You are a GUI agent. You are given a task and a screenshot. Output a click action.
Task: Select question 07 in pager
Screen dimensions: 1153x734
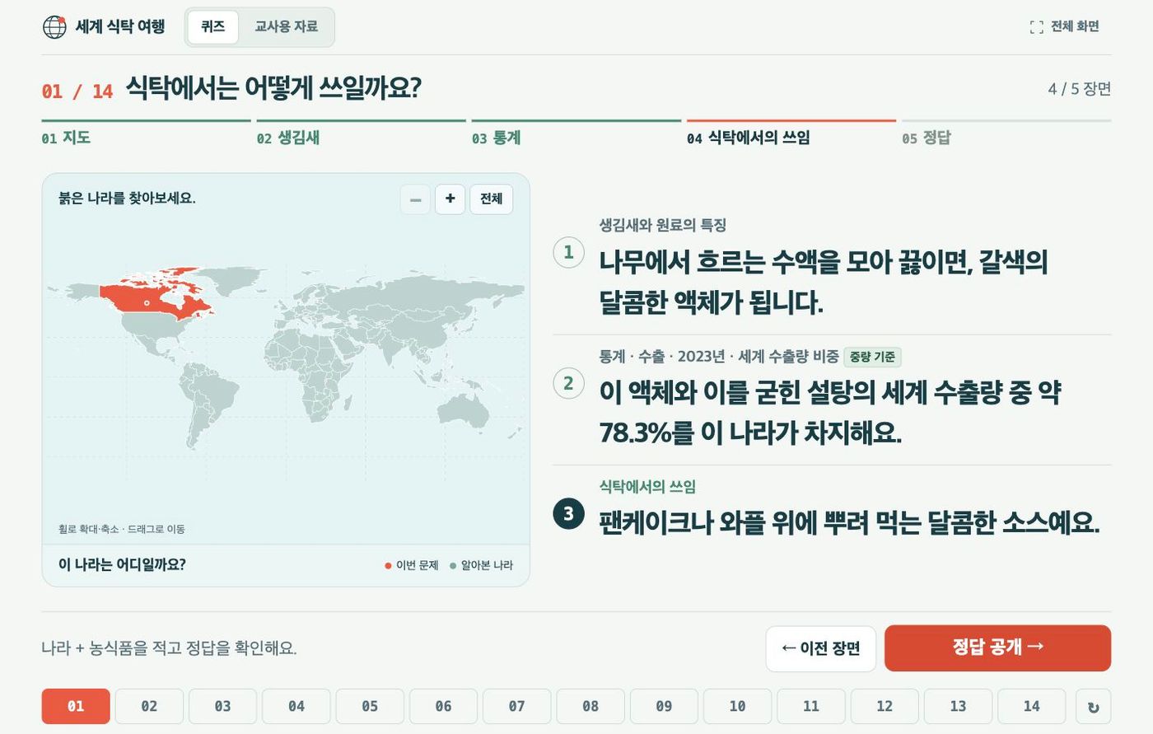516,707
